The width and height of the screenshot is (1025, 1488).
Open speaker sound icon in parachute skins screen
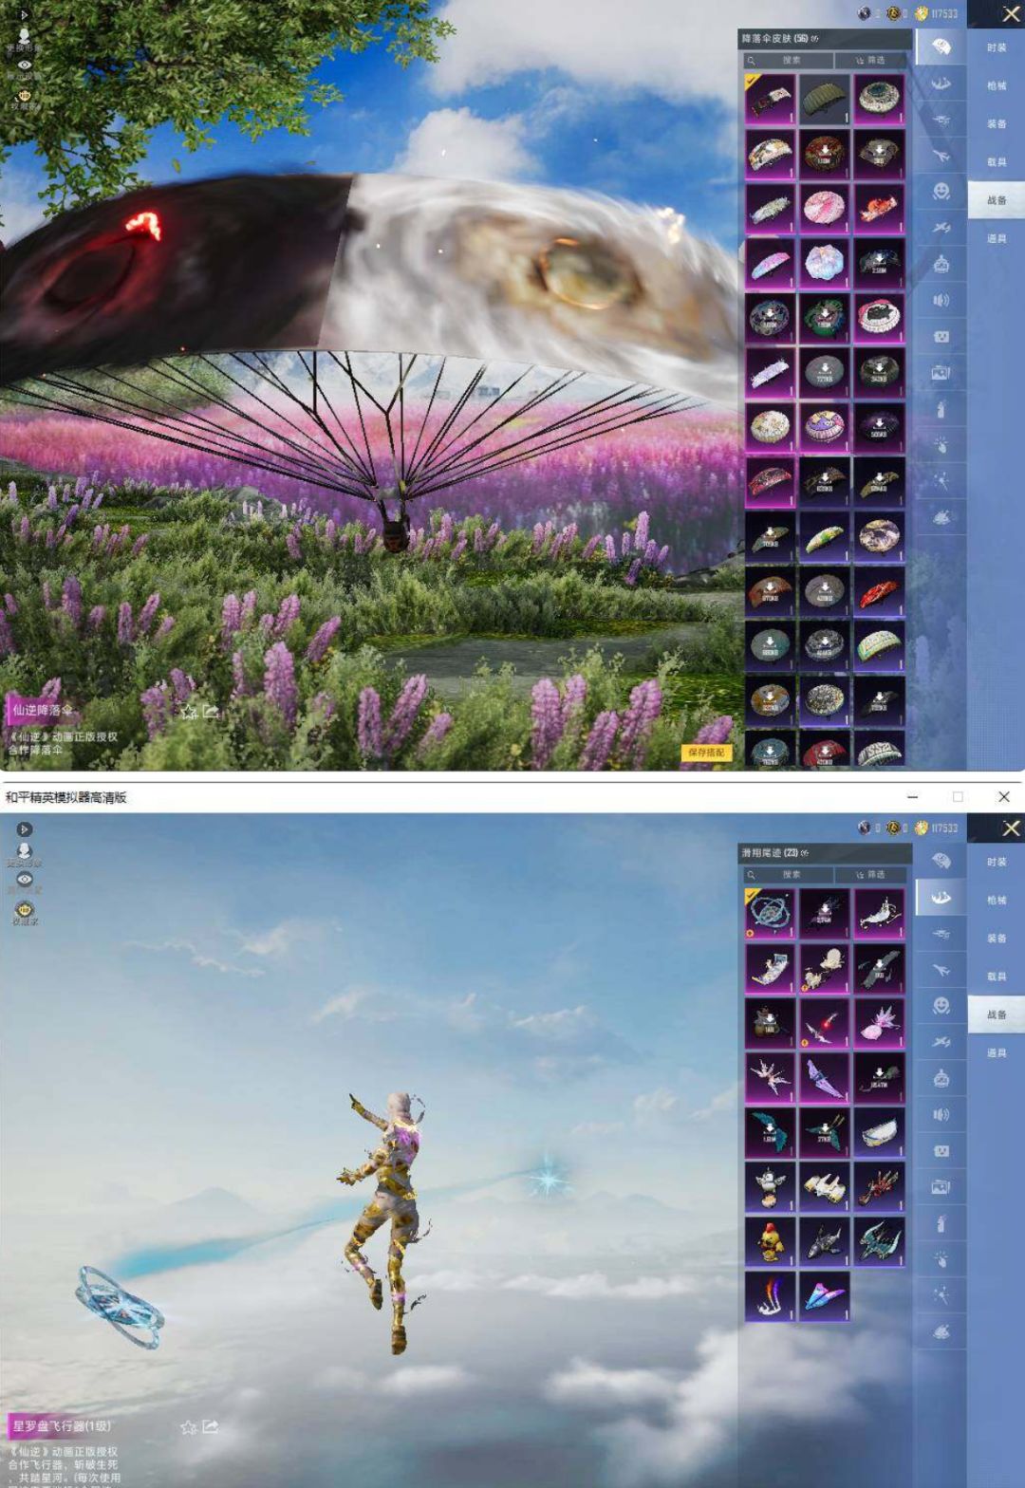pyautogui.click(x=941, y=300)
